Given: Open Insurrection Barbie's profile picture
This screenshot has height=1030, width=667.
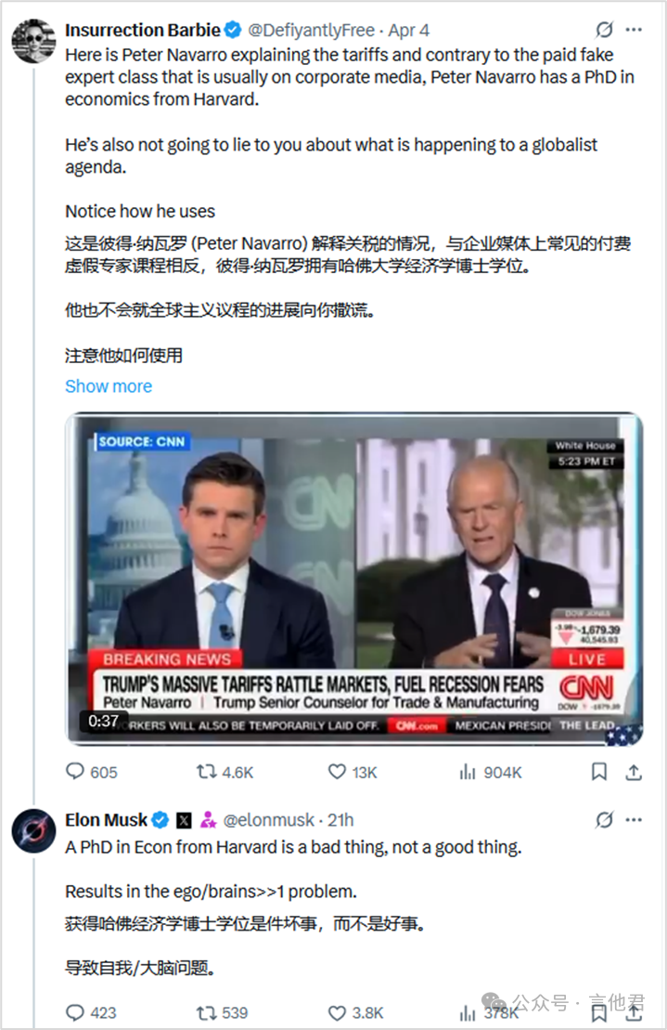Looking at the screenshot, I should [x=33, y=39].
